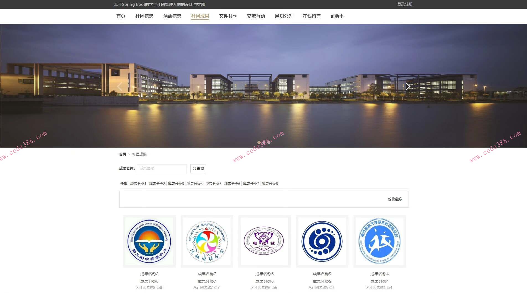The height and width of the screenshot is (293, 527).
Task: Click the left carousel arrow
Action: tap(120, 86)
